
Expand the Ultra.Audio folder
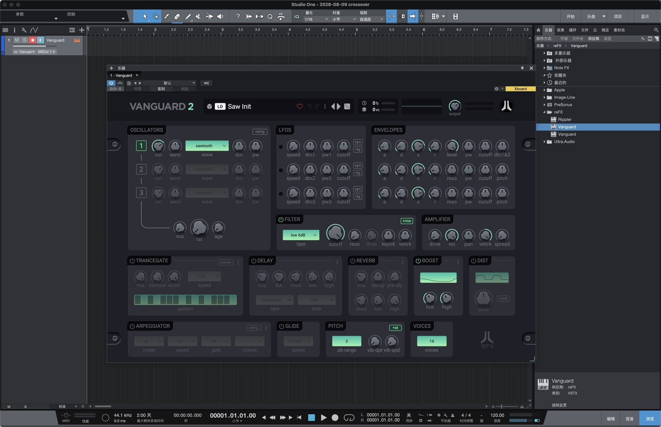coord(544,142)
